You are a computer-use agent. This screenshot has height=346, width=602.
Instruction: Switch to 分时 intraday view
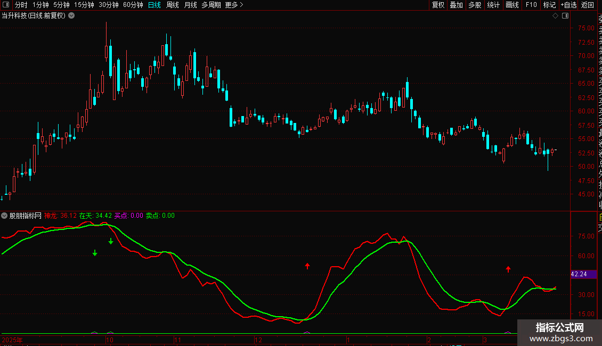21,5
